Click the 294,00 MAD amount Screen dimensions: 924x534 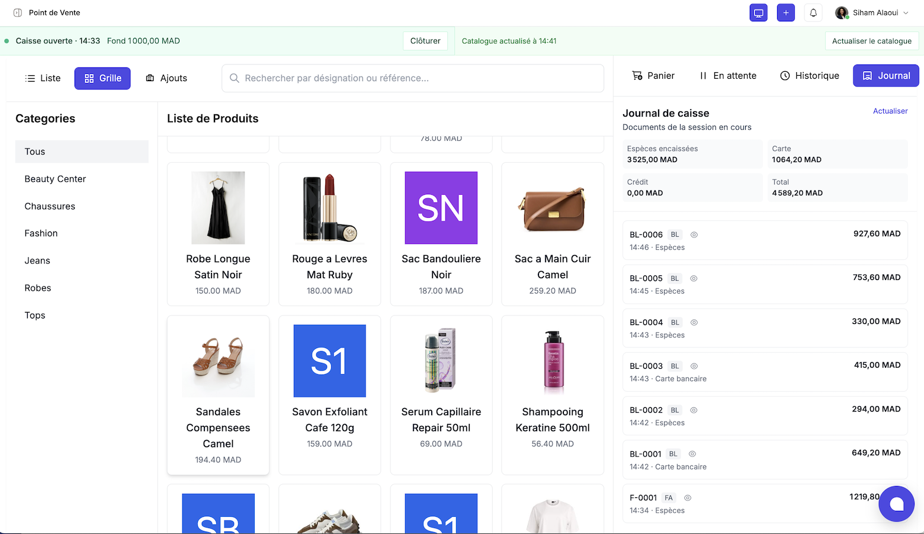tap(876, 409)
